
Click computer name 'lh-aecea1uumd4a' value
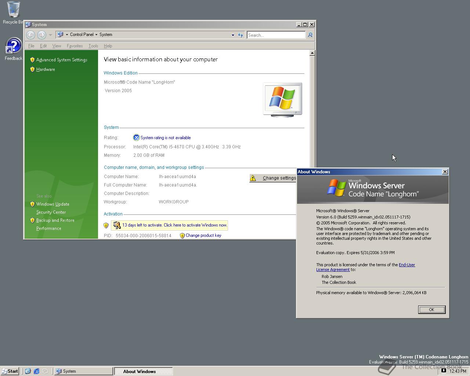point(177,177)
